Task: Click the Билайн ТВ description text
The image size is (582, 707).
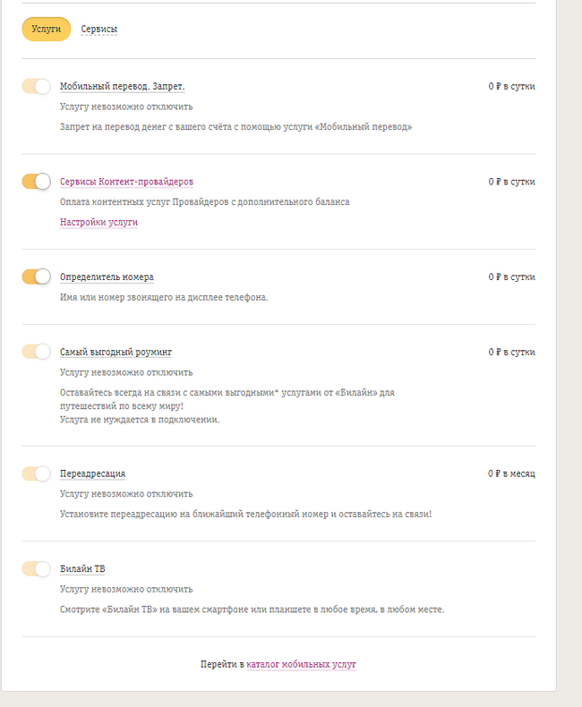Action: tap(252, 609)
